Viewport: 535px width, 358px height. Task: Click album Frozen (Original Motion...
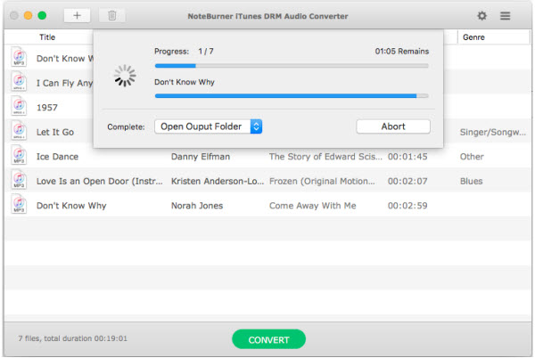322,181
